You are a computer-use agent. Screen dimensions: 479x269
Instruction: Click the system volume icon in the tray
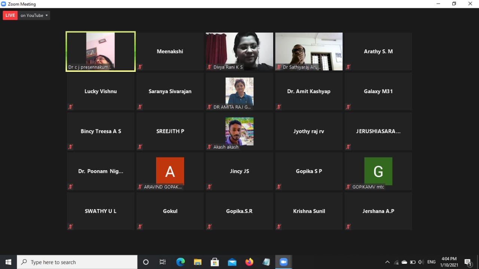[x=421, y=262]
